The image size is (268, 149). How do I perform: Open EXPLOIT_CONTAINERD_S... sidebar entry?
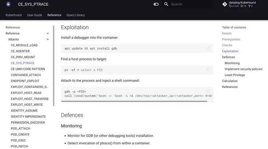tap(30, 87)
